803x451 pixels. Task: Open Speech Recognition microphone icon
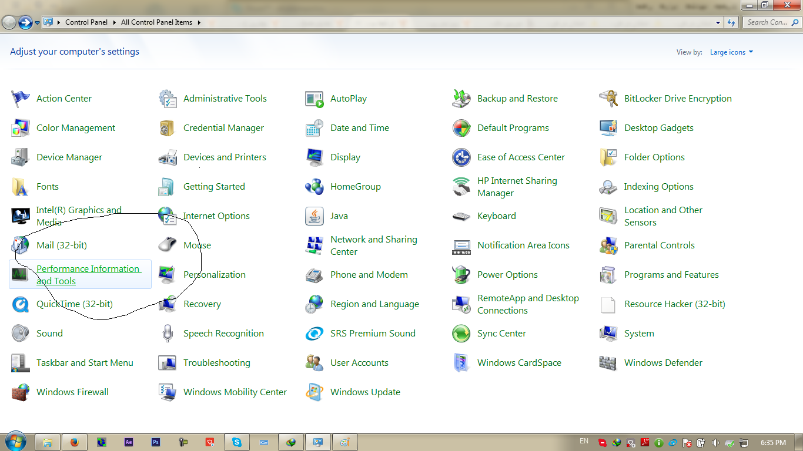click(x=168, y=334)
